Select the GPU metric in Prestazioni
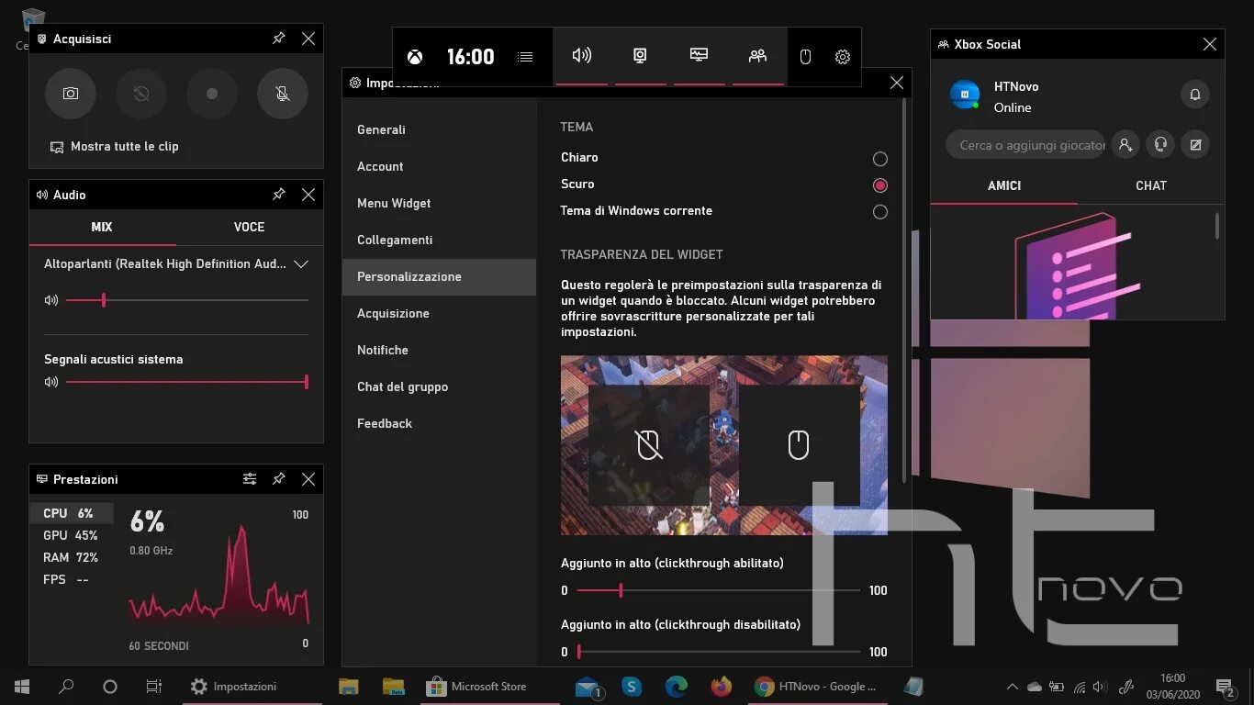 (x=72, y=535)
